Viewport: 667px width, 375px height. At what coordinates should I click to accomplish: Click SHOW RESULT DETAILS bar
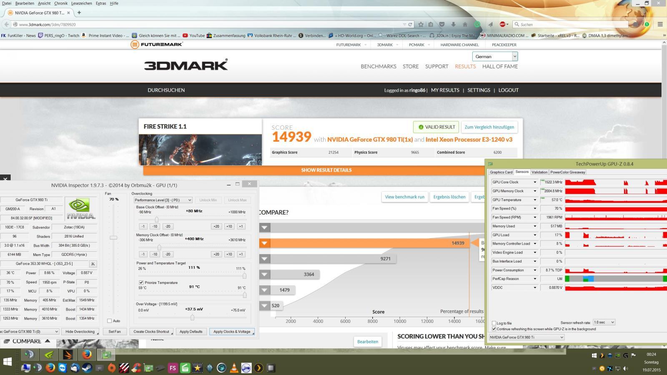pos(326,170)
